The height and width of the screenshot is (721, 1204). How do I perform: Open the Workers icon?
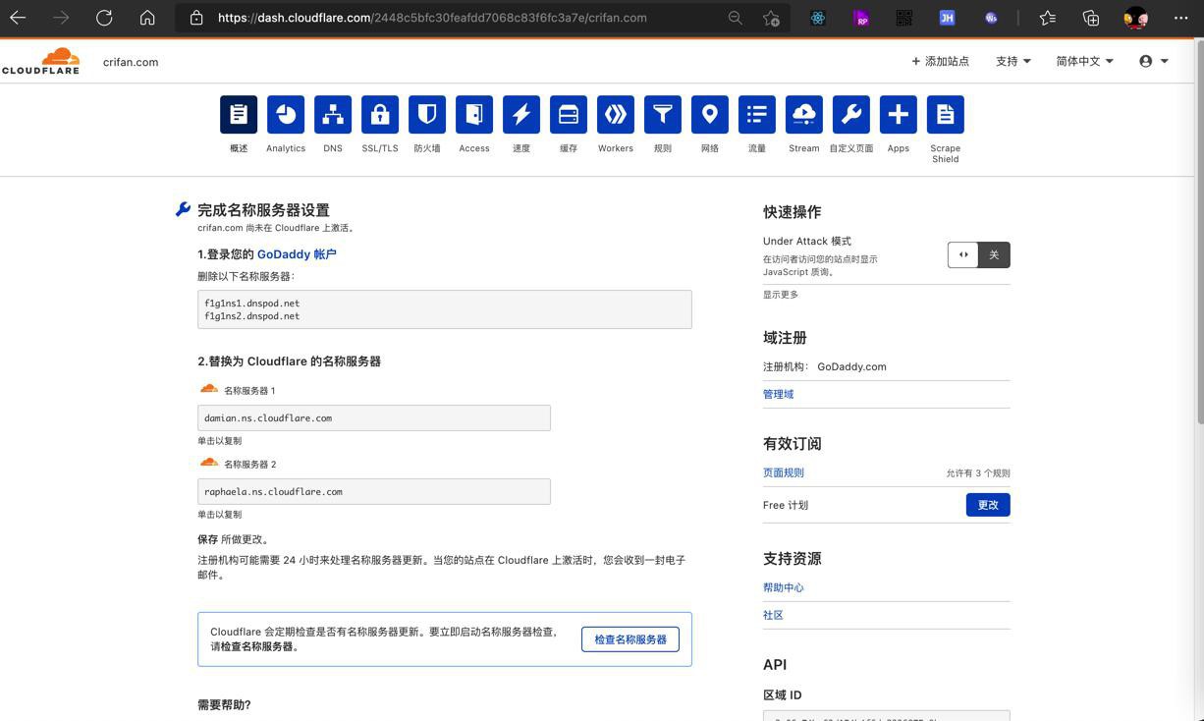click(616, 114)
